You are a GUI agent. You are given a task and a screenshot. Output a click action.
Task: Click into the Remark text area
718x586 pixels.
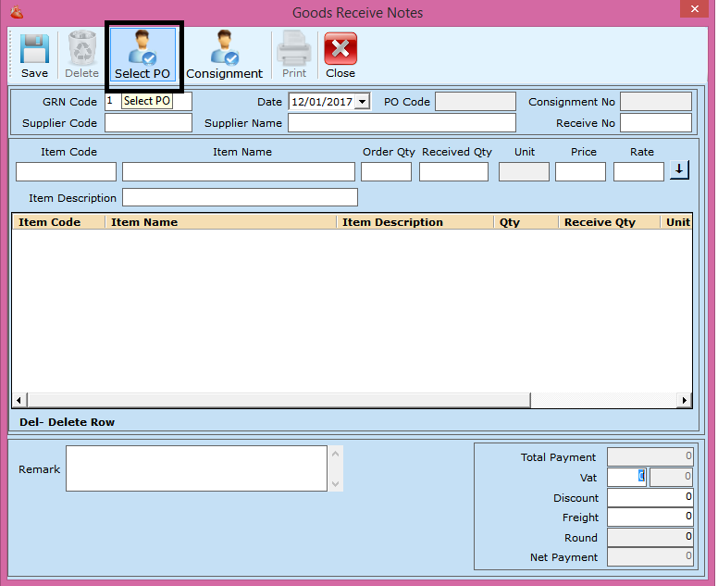tap(196, 468)
